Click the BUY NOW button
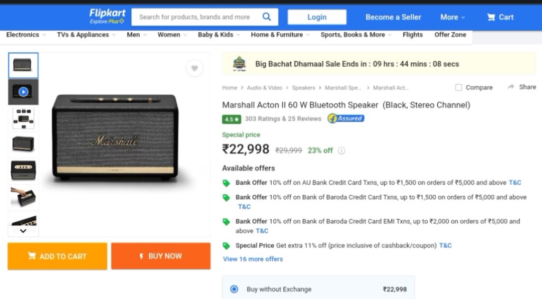The image size is (542, 299). click(x=161, y=256)
